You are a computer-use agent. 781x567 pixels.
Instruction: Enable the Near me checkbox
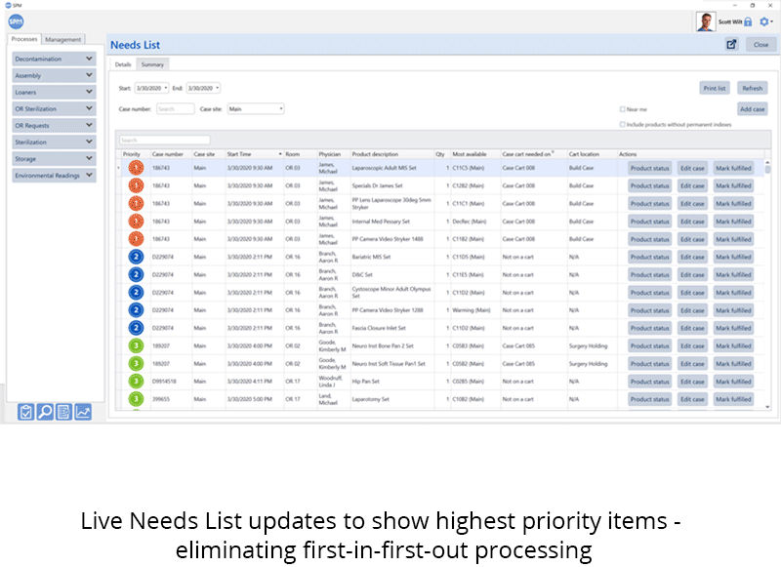[624, 109]
